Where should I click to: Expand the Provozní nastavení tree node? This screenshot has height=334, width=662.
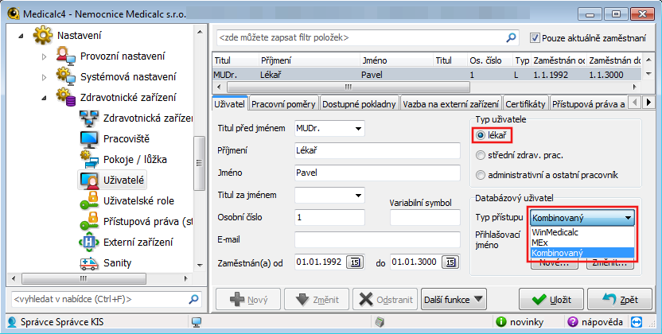pos(45,56)
